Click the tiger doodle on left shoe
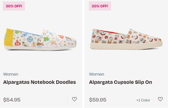The height and width of the screenshot is (108, 170). [x=40, y=44]
